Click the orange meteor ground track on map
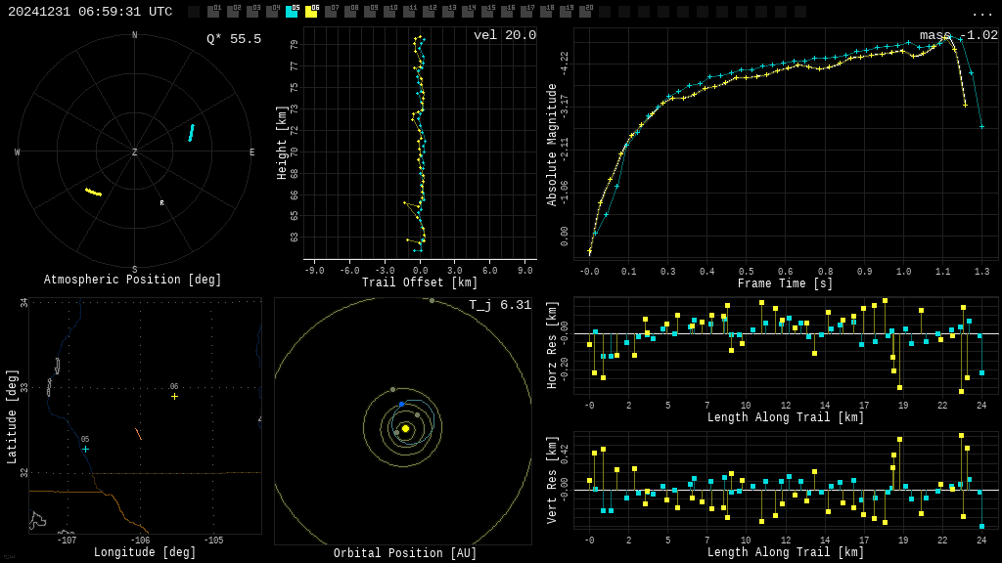 [138, 434]
